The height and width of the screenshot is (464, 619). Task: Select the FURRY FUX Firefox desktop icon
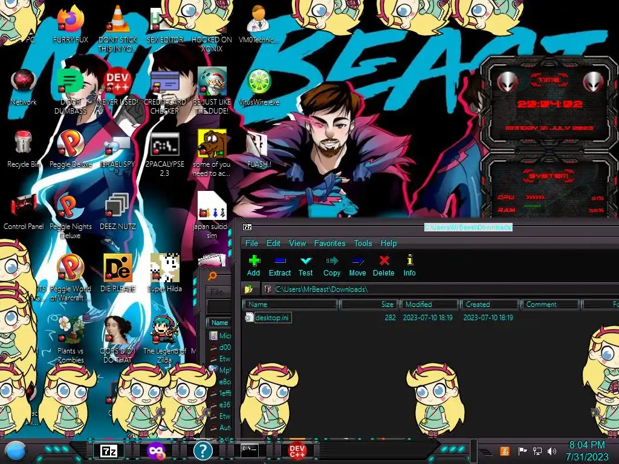pos(70,25)
